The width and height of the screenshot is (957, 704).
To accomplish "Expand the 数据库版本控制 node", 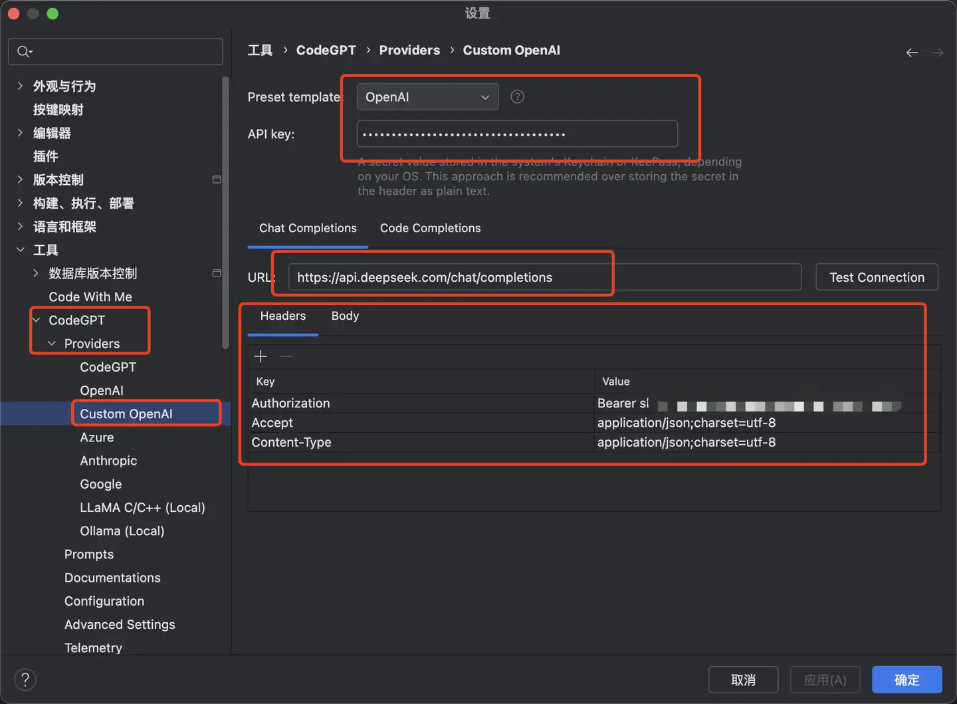I will tap(36, 273).
